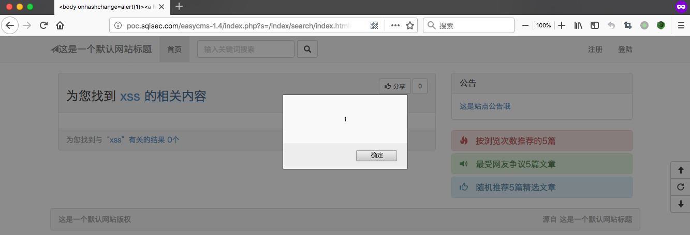This screenshot has height=235, width=690.
Task: Click the result text 有关的结果 0个
Action: pyautogui.click(x=154, y=140)
